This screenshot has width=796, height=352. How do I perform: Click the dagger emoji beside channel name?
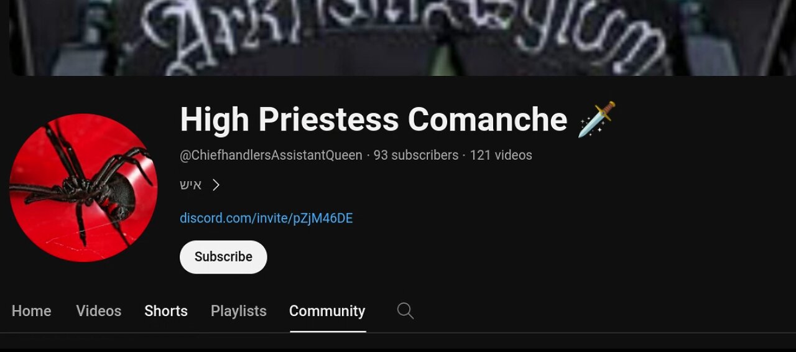pyautogui.click(x=597, y=119)
